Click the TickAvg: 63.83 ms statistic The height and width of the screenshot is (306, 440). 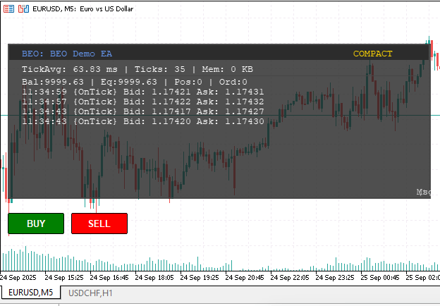[x=70, y=69]
